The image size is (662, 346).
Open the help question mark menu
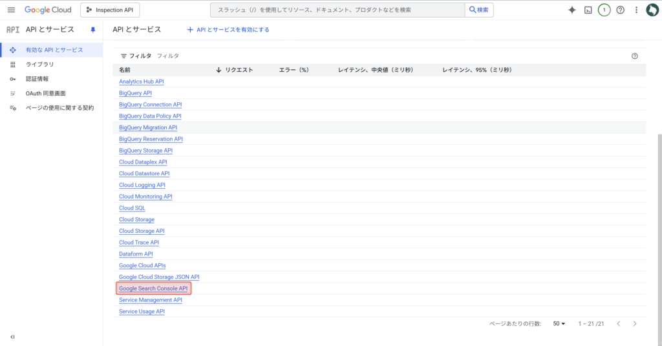tap(620, 10)
